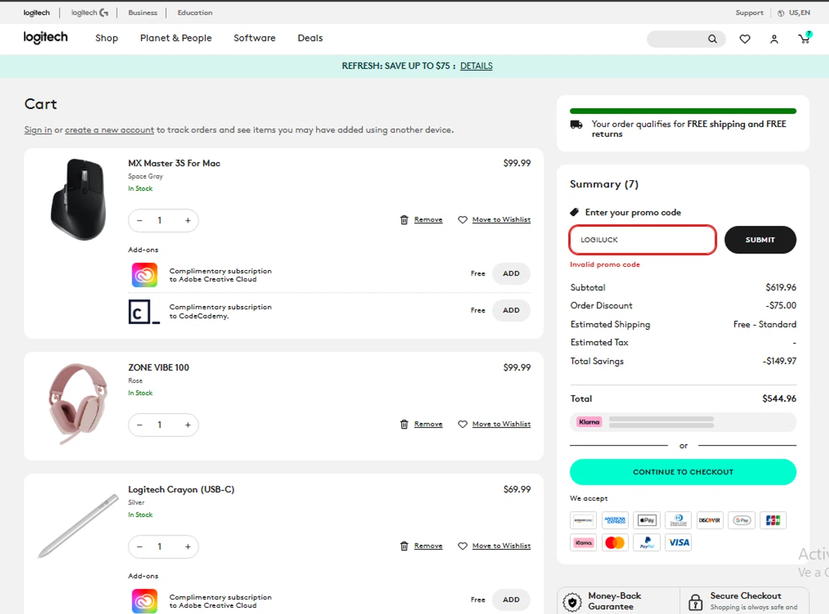
Task: Switch to the Business site tab
Action: (x=143, y=13)
